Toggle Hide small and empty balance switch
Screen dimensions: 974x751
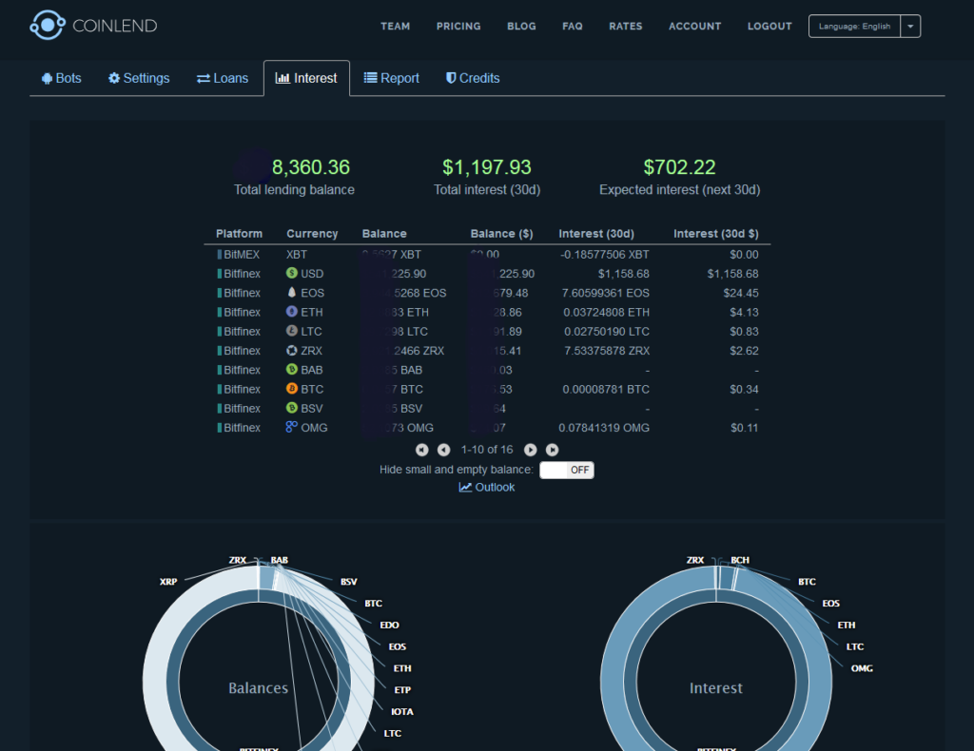(567, 470)
